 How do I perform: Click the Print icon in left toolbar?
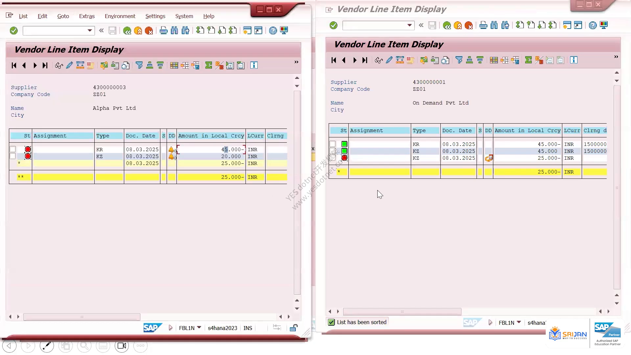point(163,31)
